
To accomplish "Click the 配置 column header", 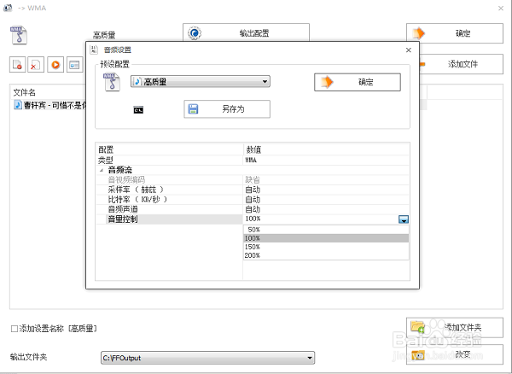I will (170, 149).
